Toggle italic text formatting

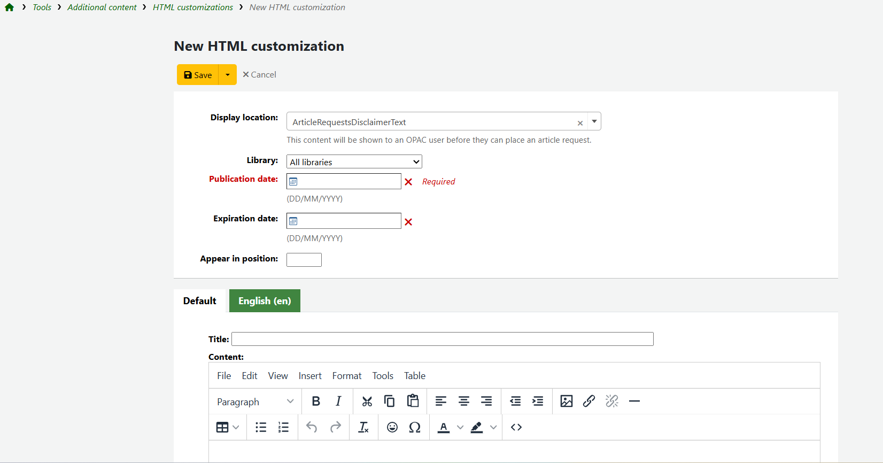338,402
